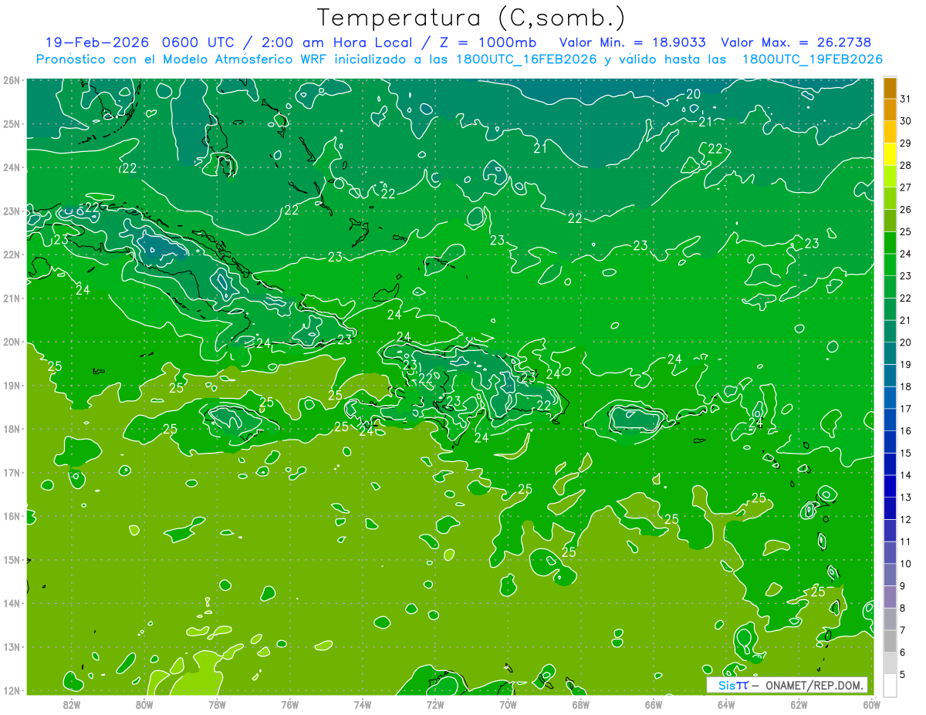Click the colorbar label "13"

905,497
